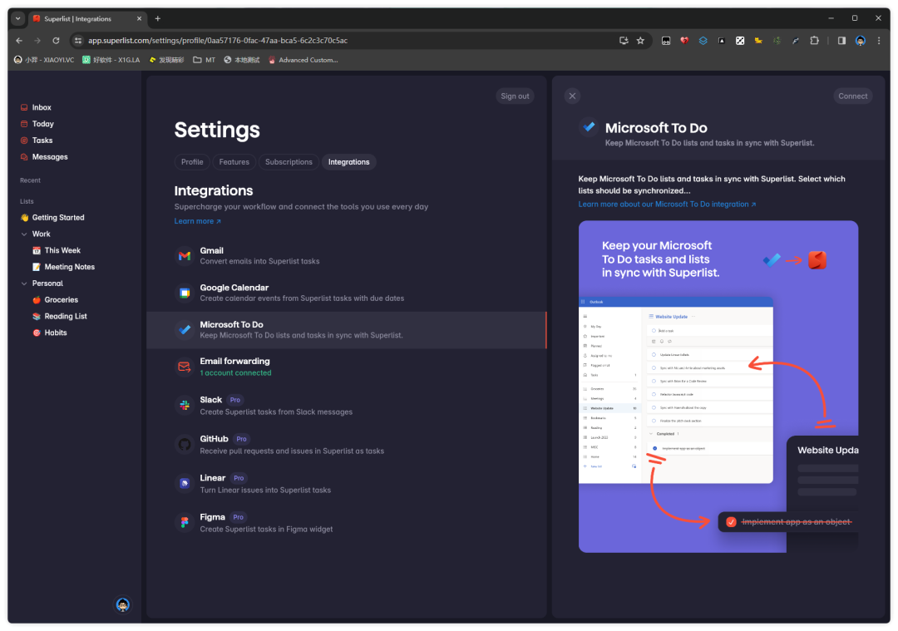898x631 pixels.
Task: Click the Email forwarding envelope icon
Action: (x=185, y=367)
